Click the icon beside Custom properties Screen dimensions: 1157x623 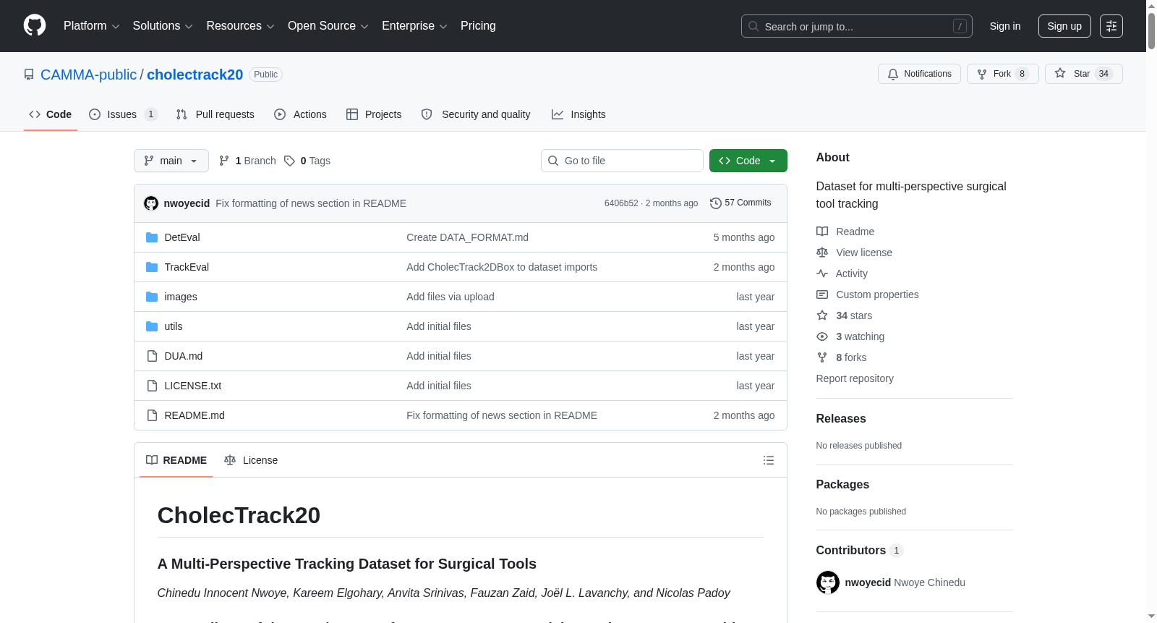click(822, 294)
